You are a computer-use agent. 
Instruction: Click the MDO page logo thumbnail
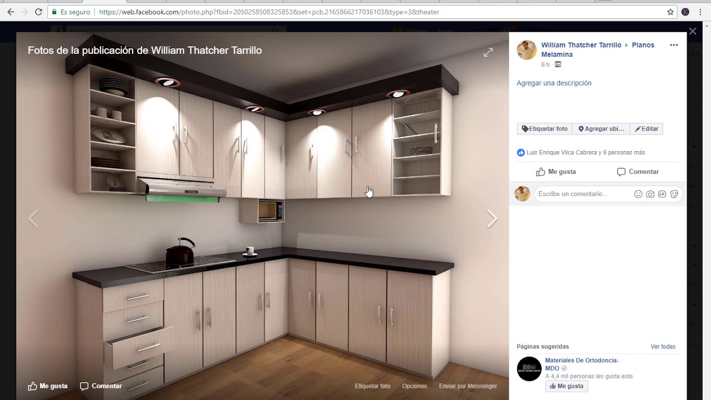click(529, 369)
